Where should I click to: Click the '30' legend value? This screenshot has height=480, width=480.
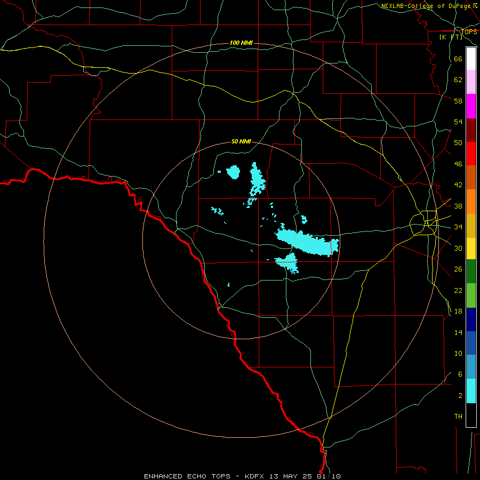pos(458,248)
